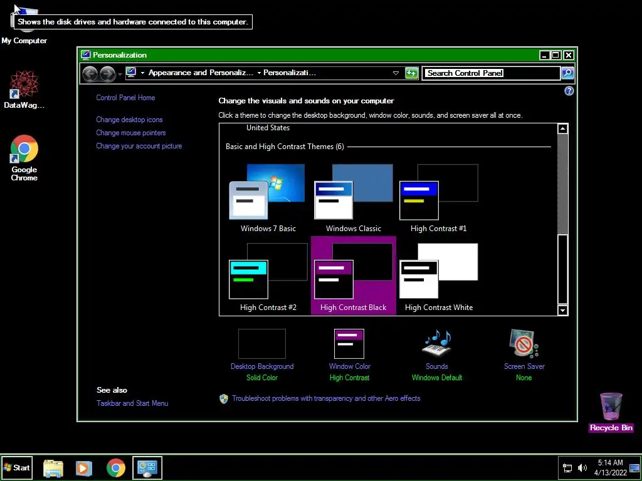642x481 pixels.
Task: Click the Personalization breadcrumb
Action: pos(290,73)
